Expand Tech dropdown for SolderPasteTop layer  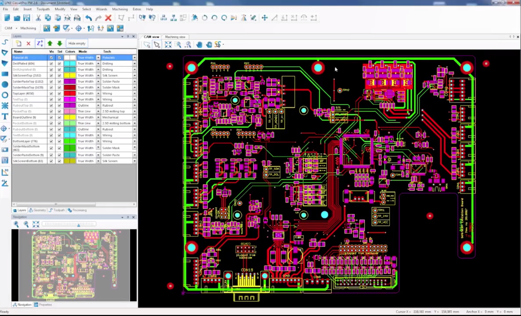pos(134,82)
